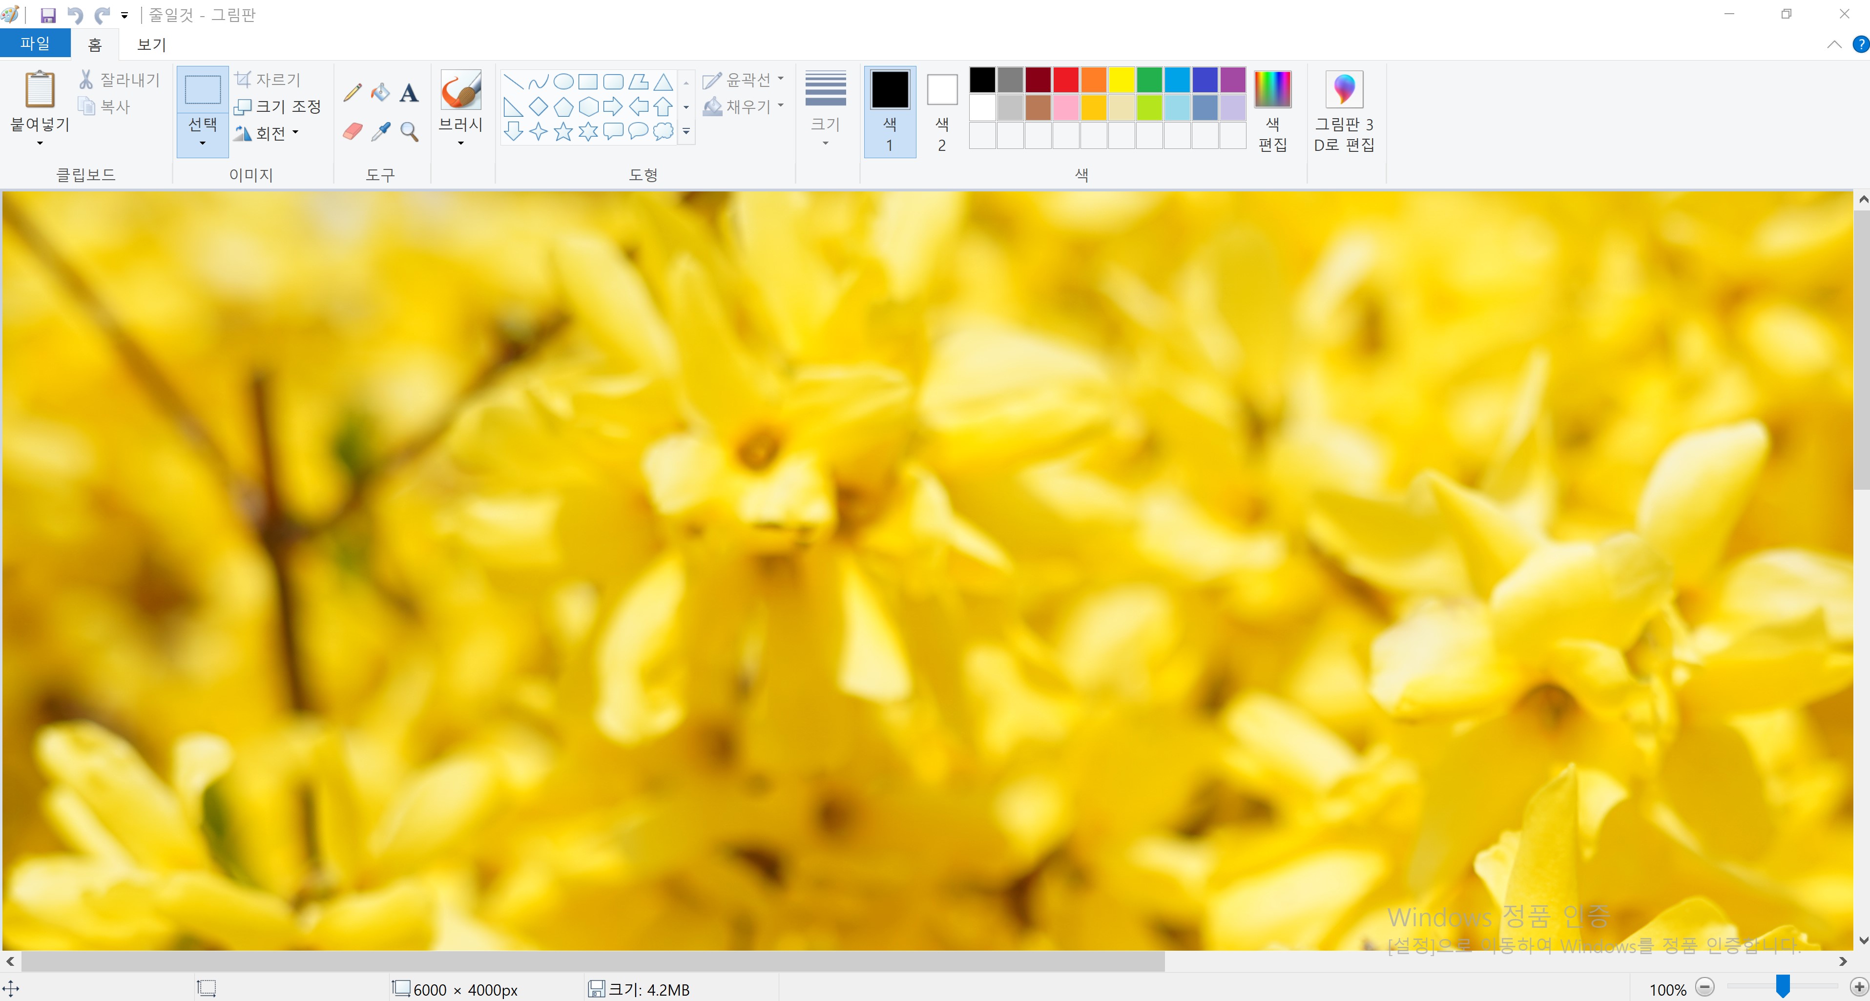This screenshot has height=1001, width=1870.
Task: Choose the five-point star shape
Action: (x=563, y=131)
